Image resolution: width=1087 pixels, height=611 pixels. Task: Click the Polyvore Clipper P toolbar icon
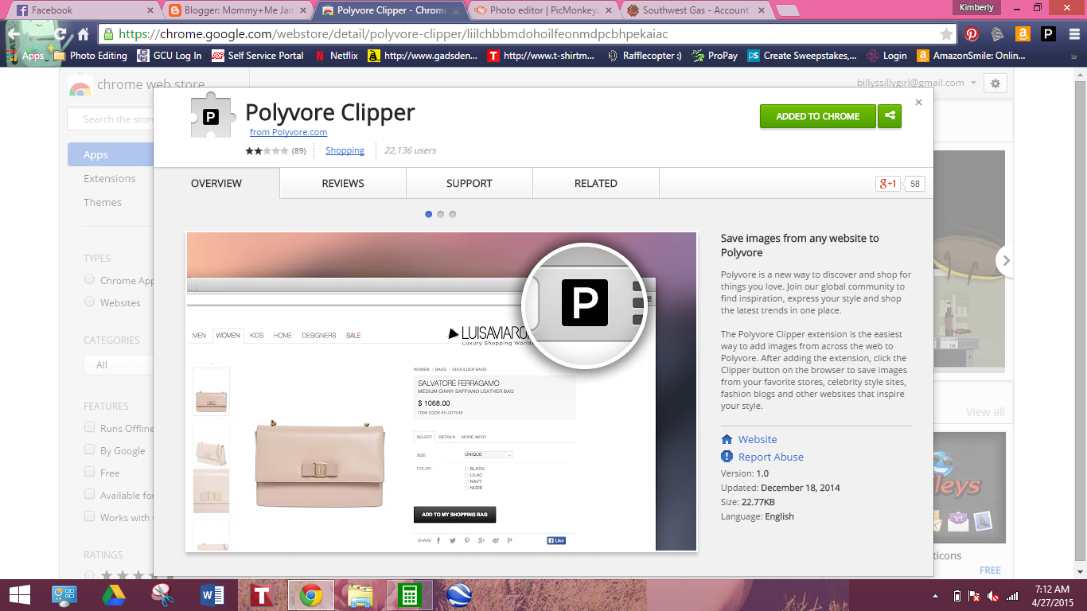(1048, 34)
